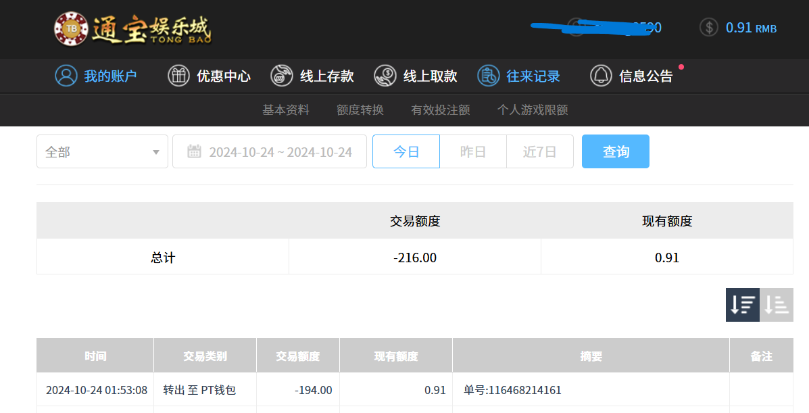The image size is (809, 413).
Task: Open 我的账户 user profile icon
Action: pos(66,76)
